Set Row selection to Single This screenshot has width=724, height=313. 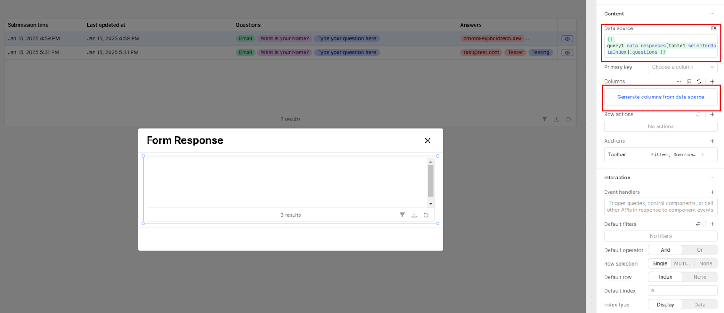[x=660, y=264]
